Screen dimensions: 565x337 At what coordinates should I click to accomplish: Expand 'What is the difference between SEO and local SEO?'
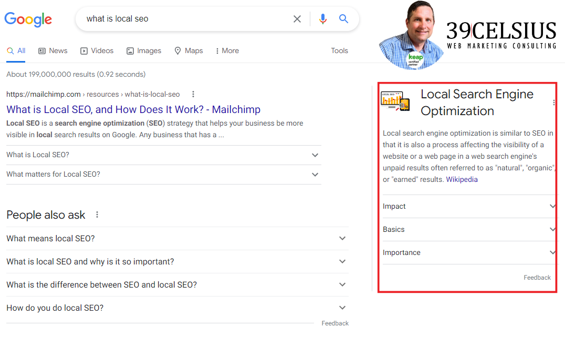coord(177,284)
